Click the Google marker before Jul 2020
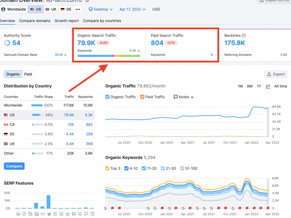Viewport: 291px width, 218px height. point(105,208)
